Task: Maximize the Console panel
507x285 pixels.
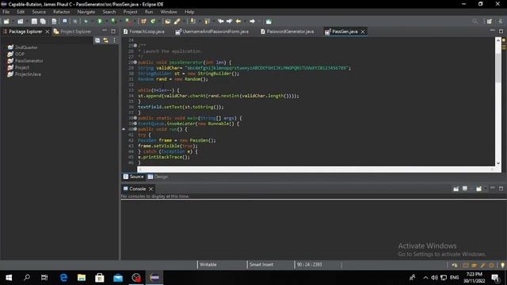Action: pos(501,188)
